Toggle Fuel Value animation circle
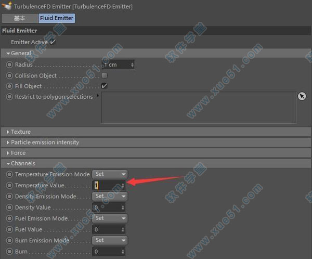 (9, 229)
